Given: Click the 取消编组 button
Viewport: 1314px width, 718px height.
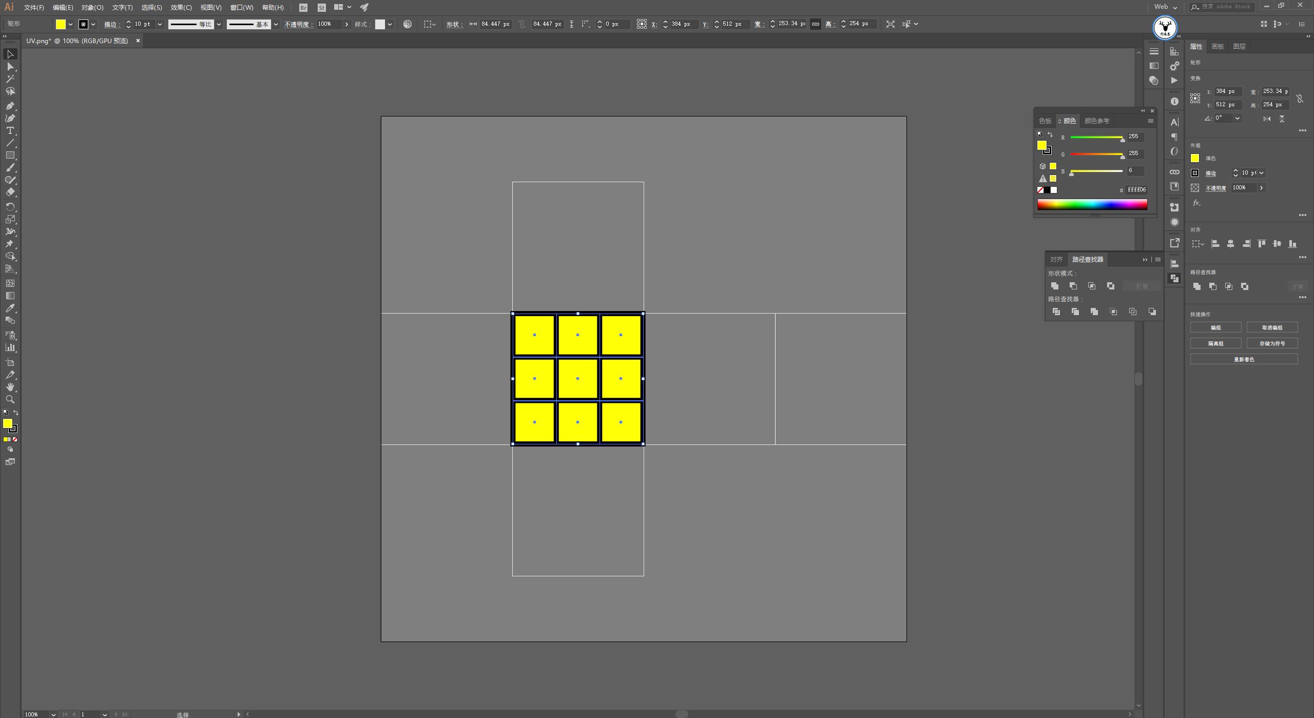Looking at the screenshot, I should [1272, 327].
